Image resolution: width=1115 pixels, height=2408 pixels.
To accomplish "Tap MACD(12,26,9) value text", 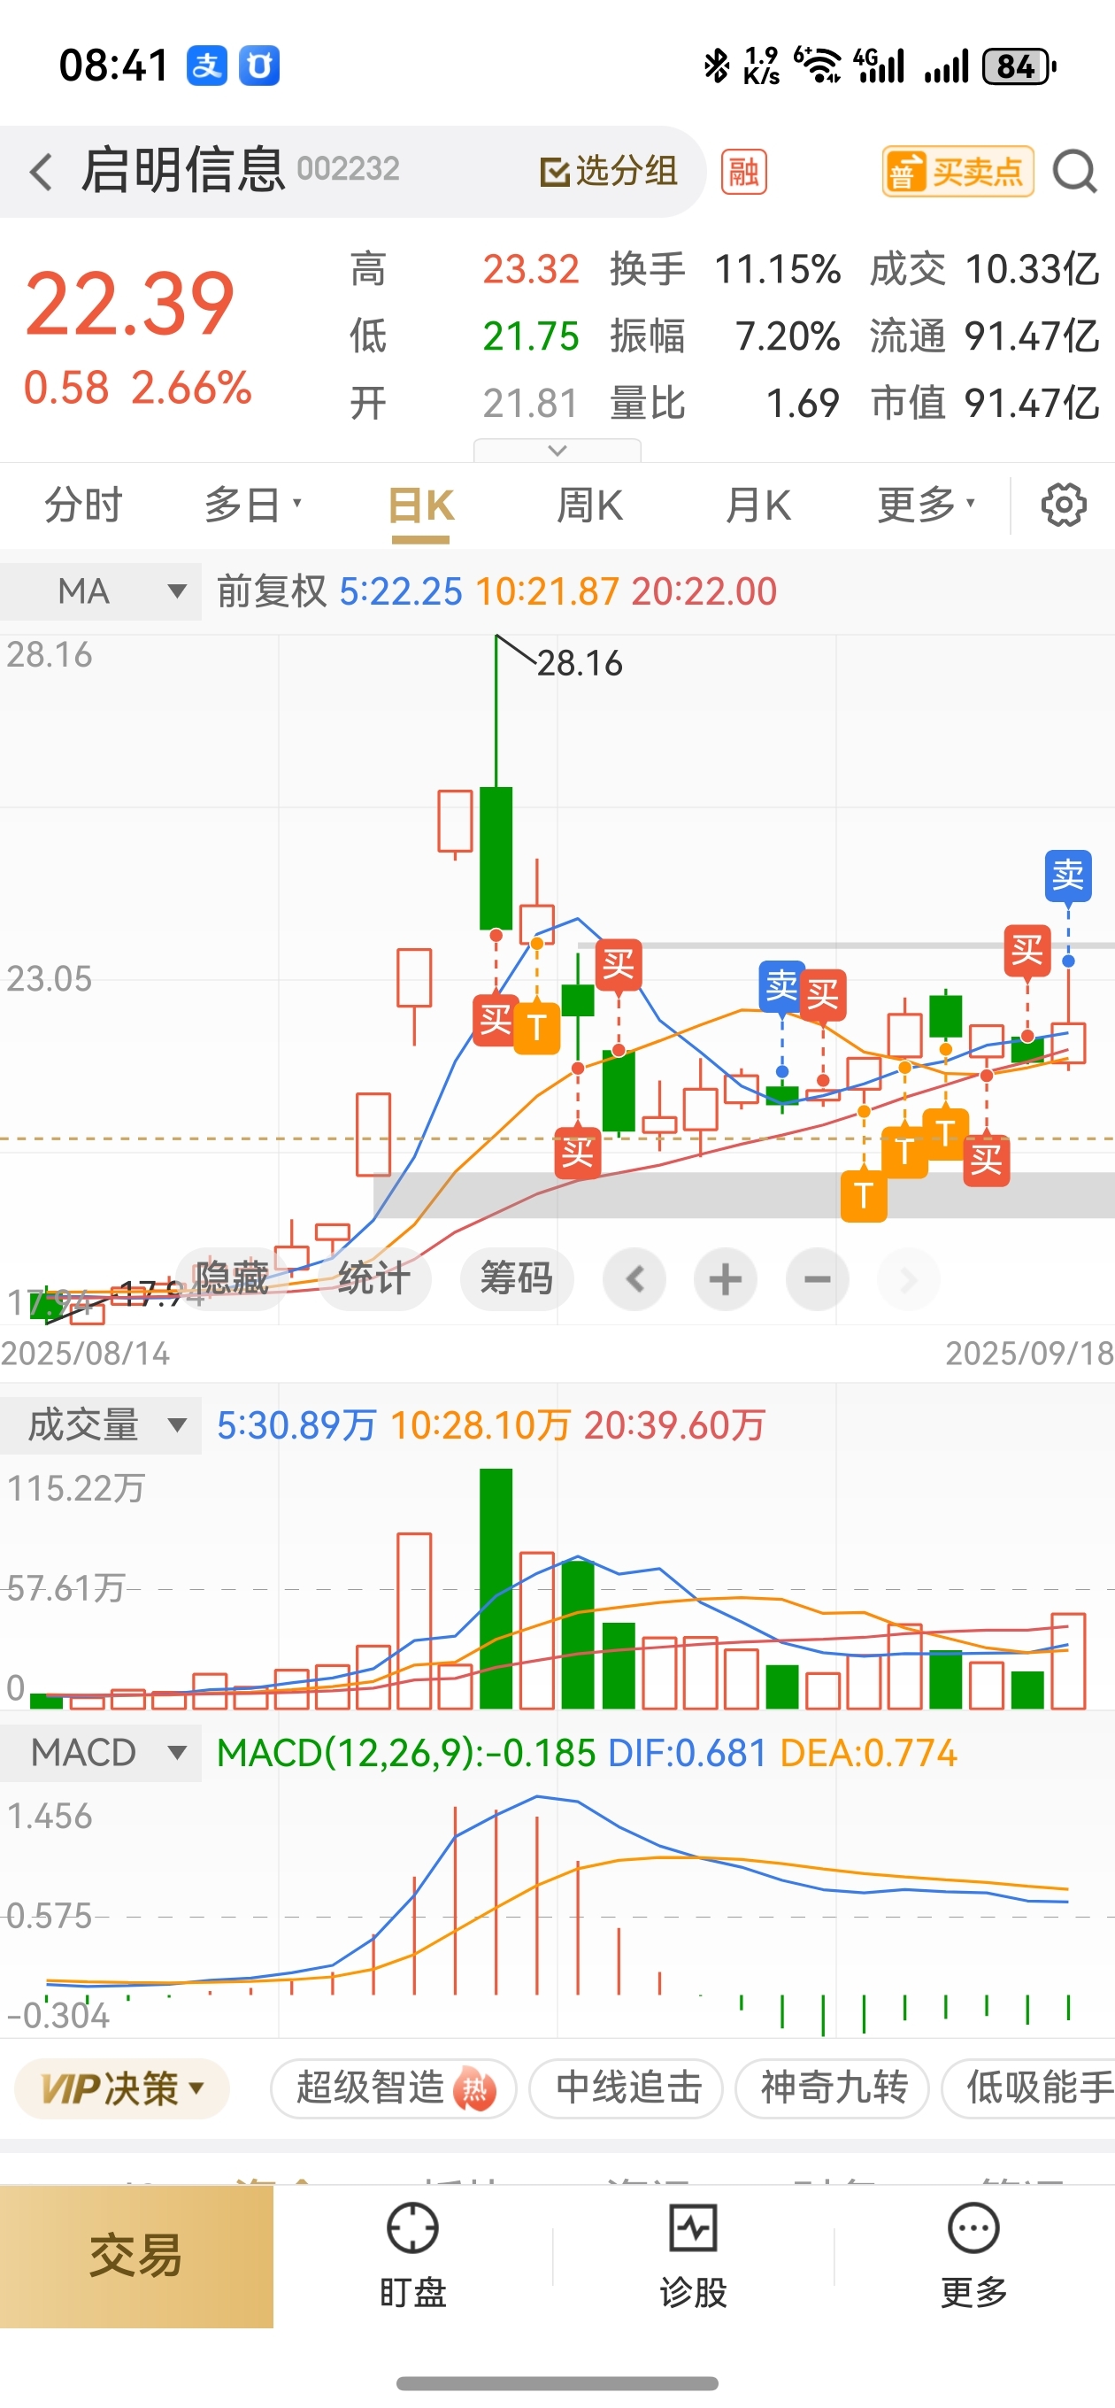I will pos(406,1753).
